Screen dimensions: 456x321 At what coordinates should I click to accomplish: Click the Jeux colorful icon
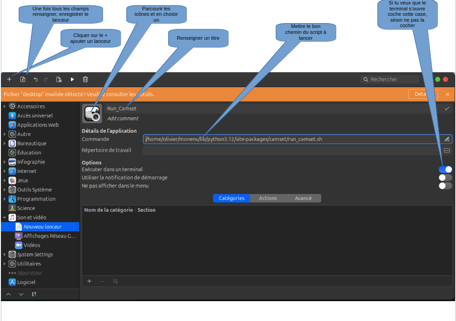(x=12, y=181)
